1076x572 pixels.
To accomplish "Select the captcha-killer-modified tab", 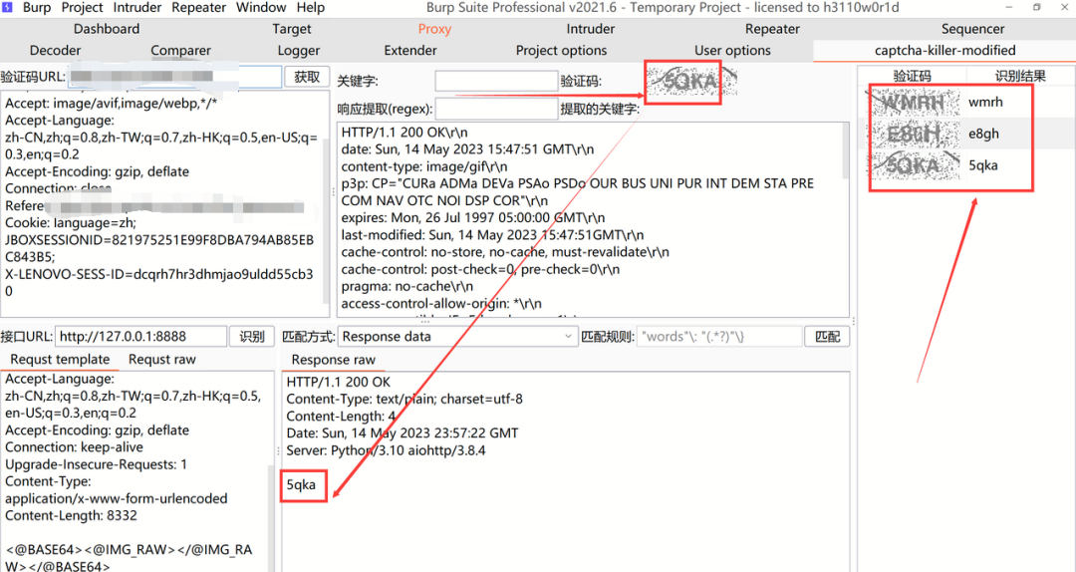I will [944, 50].
